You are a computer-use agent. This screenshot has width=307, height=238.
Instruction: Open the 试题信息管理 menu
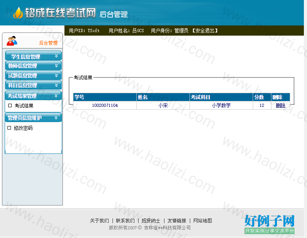(x=33, y=75)
